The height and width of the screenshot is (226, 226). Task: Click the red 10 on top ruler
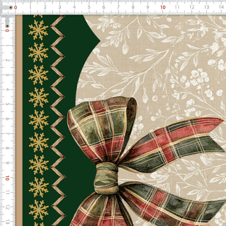pos(163,7)
